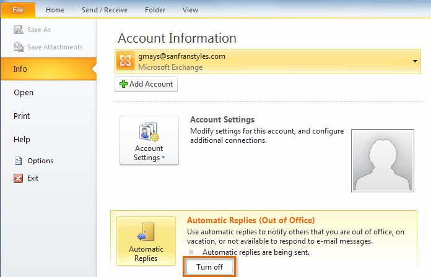The height and width of the screenshot is (277, 431).
Task: Open the Open section in sidebar
Action: click(x=24, y=93)
